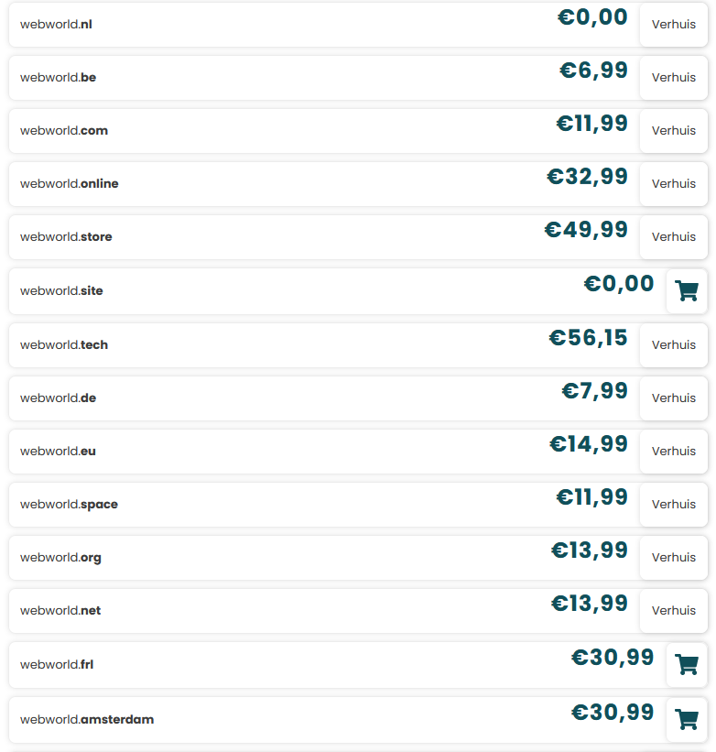This screenshot has width=716, height=752.
Task: Click Verhuis next to webworld.space
Action: click(673, 505)
